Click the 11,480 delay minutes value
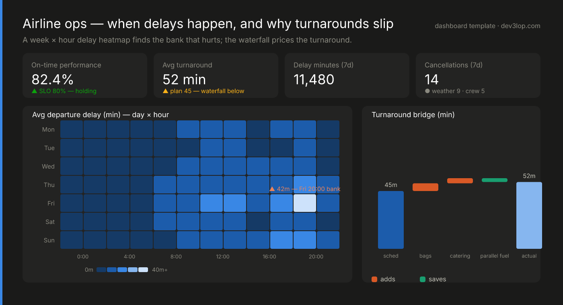This screenshot has height=305, width=563. [314, 79]
